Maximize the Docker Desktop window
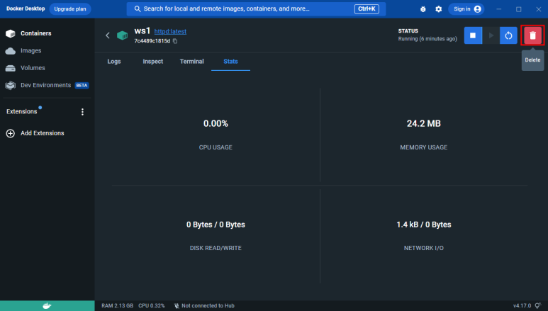 (519, 9)
